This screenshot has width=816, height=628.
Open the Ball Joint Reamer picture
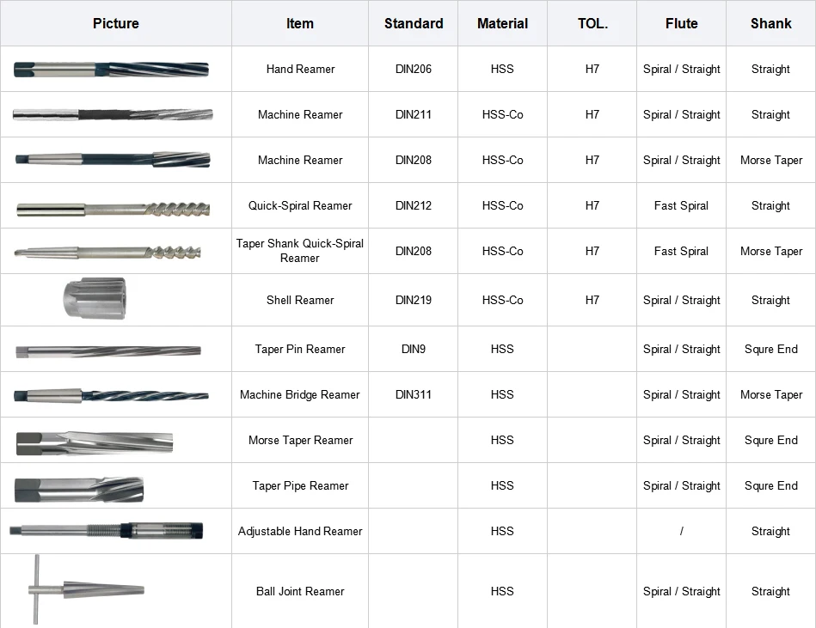86,589
